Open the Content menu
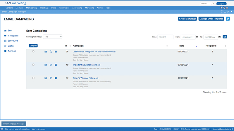234x131 pixels. (9, 8)
